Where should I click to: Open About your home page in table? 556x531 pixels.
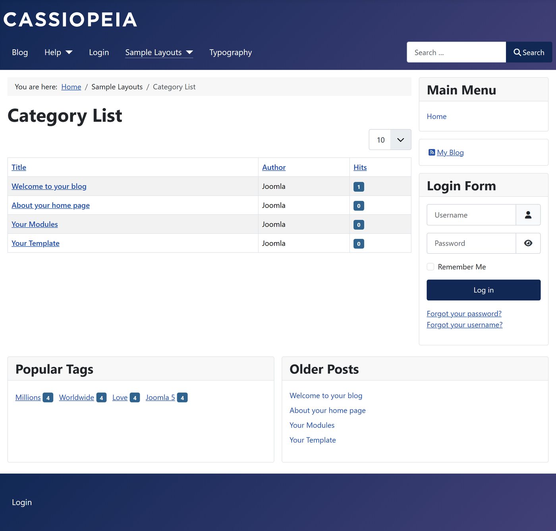point(50,205)
